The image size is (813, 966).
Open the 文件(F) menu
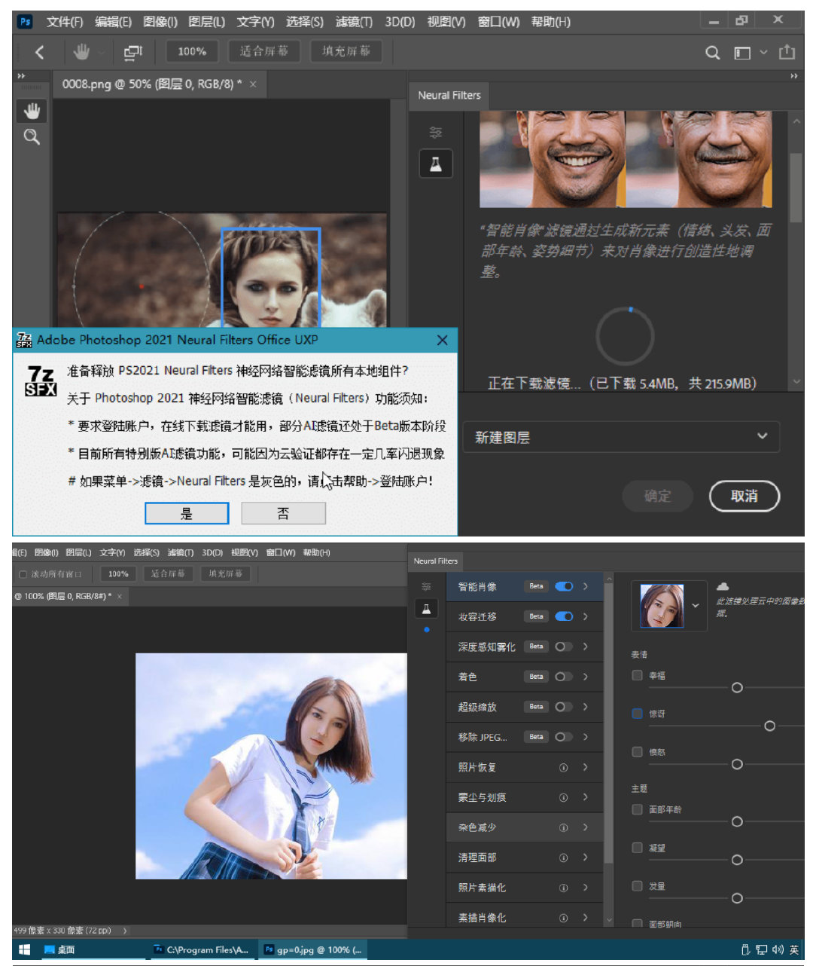point(65,22)
